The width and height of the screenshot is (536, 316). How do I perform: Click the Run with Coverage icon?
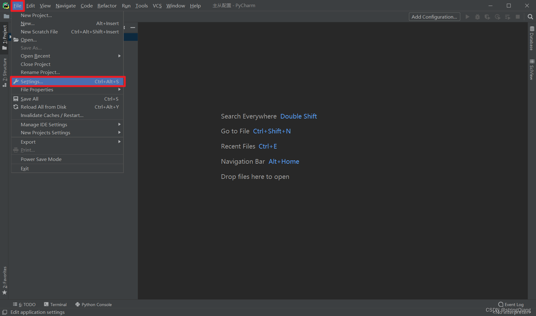pos(487,17)
